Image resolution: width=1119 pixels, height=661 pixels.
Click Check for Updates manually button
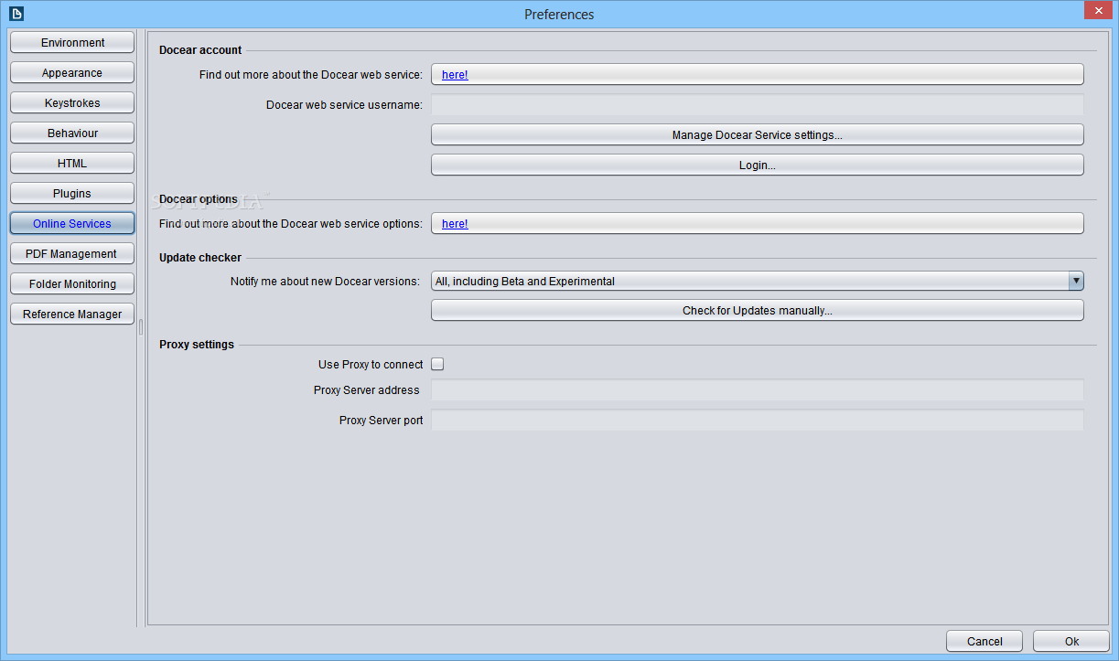point(758,311)
